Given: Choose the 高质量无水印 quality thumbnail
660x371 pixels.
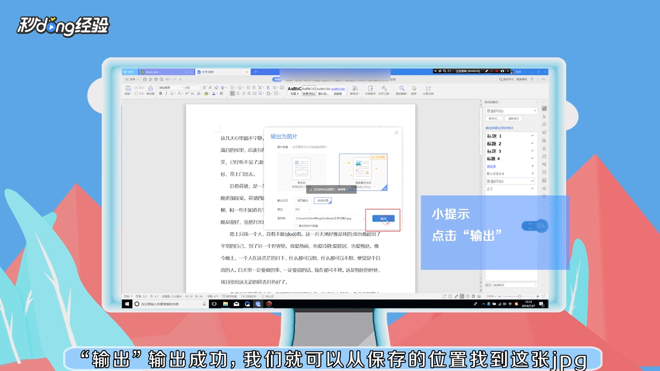Looking at the screenshot, I should (363, 172).
